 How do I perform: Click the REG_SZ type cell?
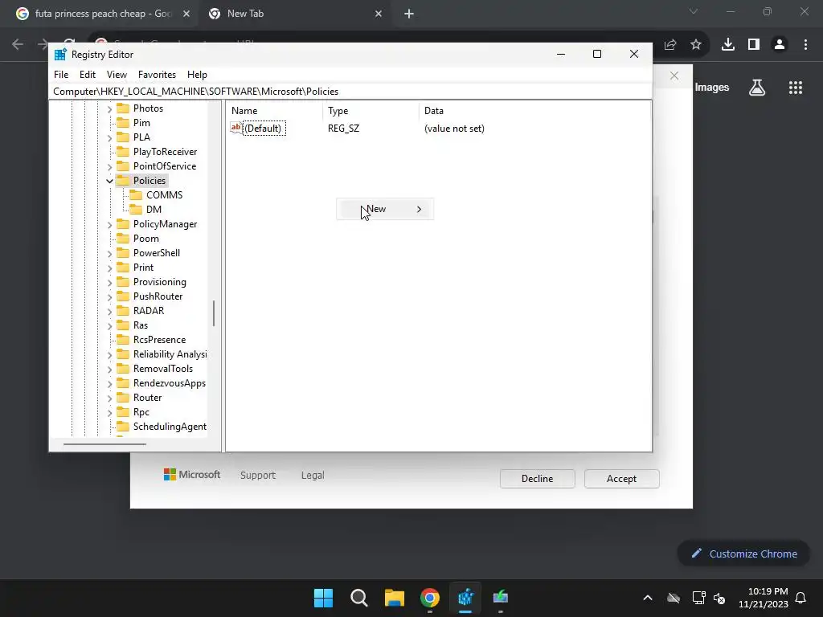pos(343,129)
